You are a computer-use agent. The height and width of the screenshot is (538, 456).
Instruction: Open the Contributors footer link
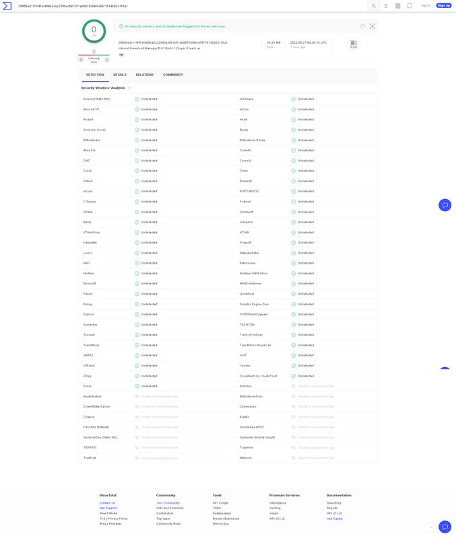point(164,513)
